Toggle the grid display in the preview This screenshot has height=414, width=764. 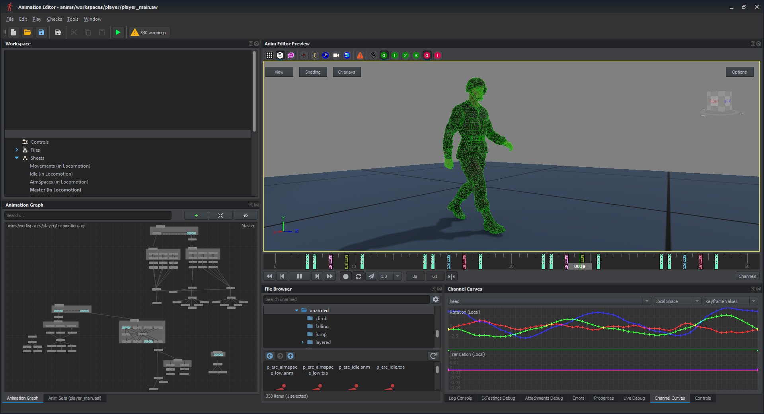point(269,55)
